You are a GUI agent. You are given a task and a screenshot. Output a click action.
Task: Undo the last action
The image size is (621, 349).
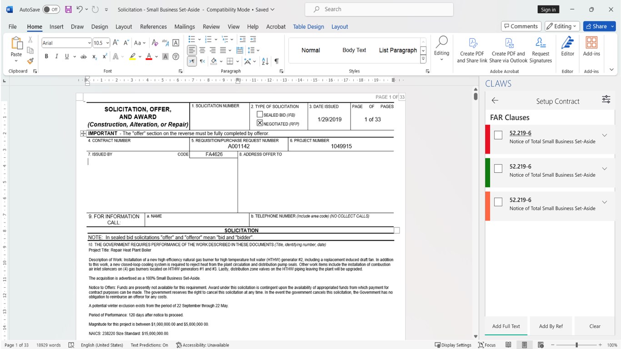pos(80,10)
